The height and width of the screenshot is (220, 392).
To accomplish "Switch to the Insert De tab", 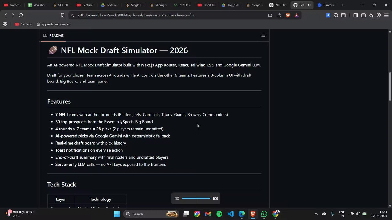I will point(206,5).
